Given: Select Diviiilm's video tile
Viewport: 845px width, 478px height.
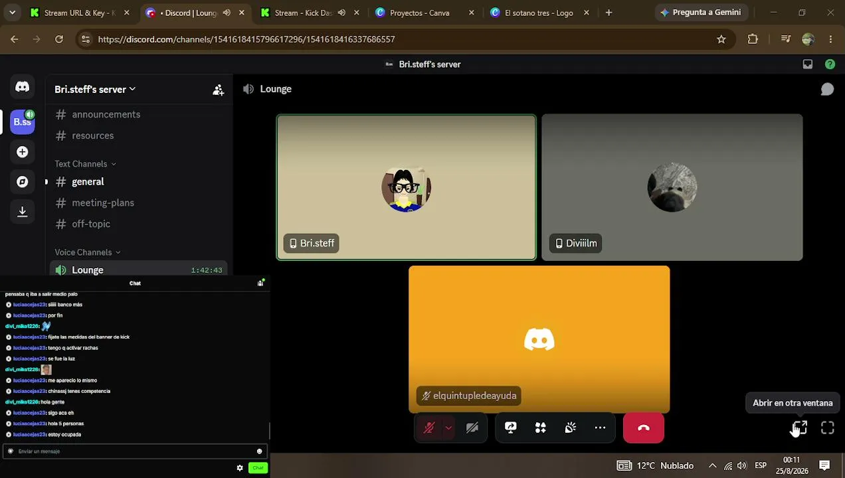Looking at the screenshot, I should pyautogui.click(x=672, y=187).
